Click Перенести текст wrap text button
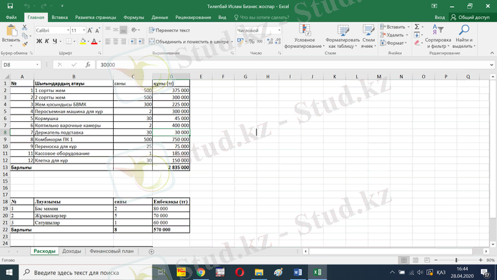Viewport: 497px width, 280px height. coord(170,30)
